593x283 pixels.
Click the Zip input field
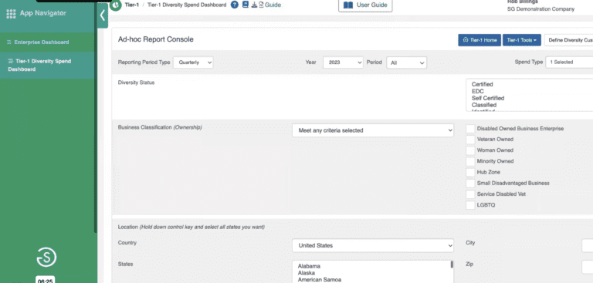click(x=588, y=267)
